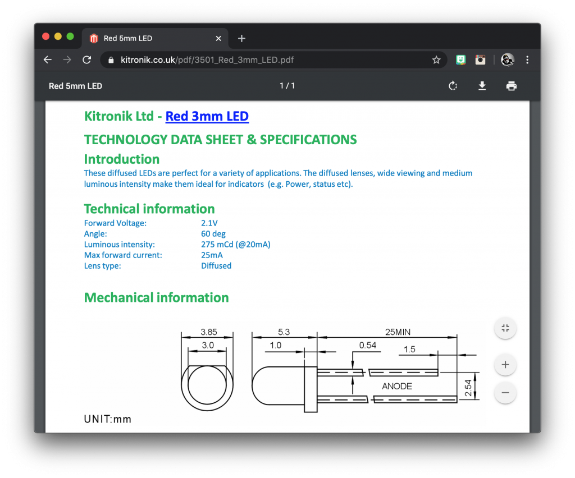This screenshot has width=575, height=478.
Task: Open a new browser tab
Action: tap(241, 39)
